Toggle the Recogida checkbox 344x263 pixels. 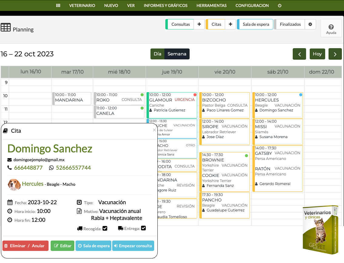105,228
